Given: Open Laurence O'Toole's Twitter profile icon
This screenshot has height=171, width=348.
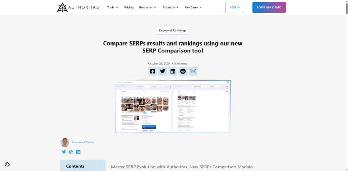Looking at the screenshot, I should (x=64, y=152).
